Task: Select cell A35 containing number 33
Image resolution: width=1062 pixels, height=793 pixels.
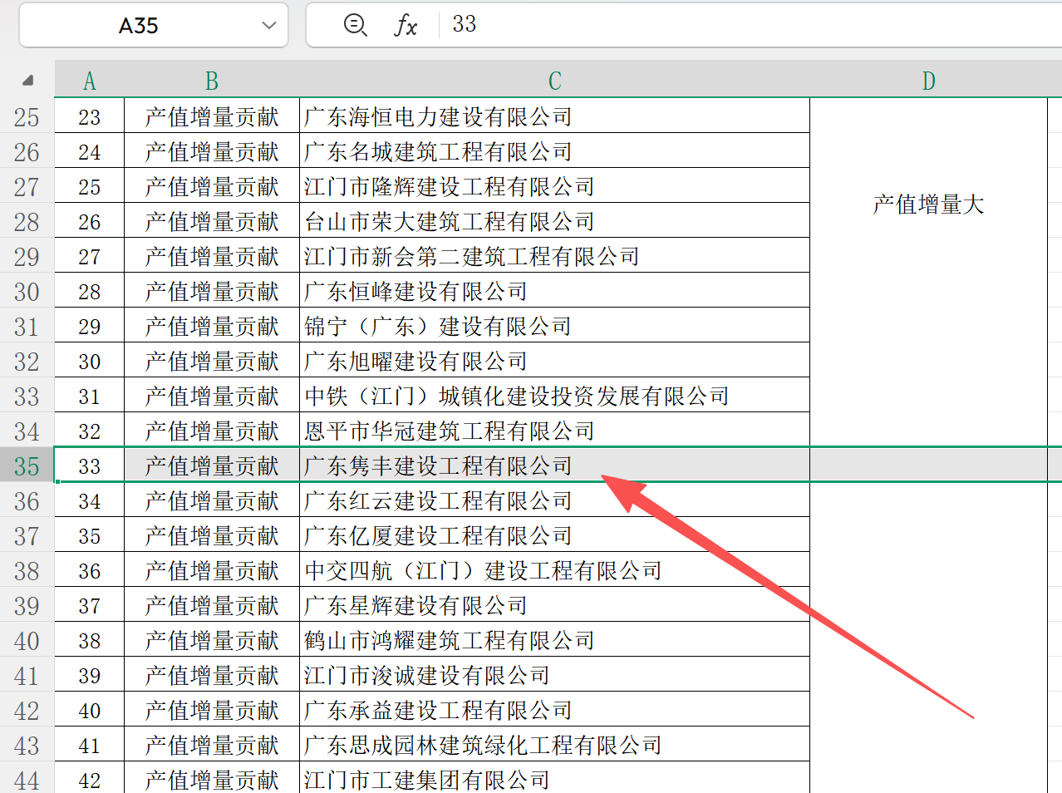Action: click(x=89, y=466)
